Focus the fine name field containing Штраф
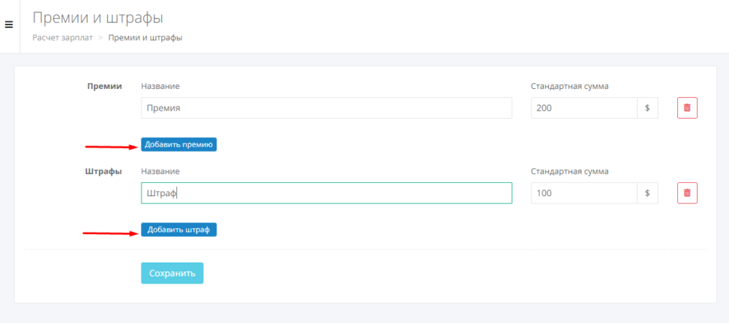The width and height of the screenshot is (729, 323). [x=327, y=193]
